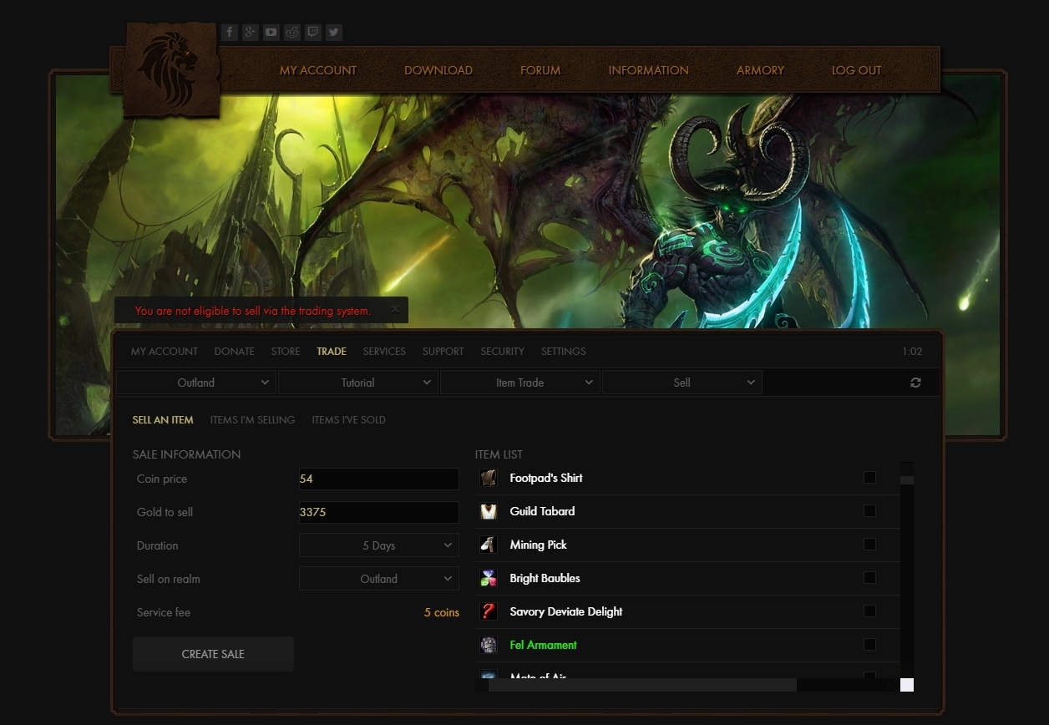Focus the Coin price input field
The image size is (1049, 725).
[x=379, y=479]
